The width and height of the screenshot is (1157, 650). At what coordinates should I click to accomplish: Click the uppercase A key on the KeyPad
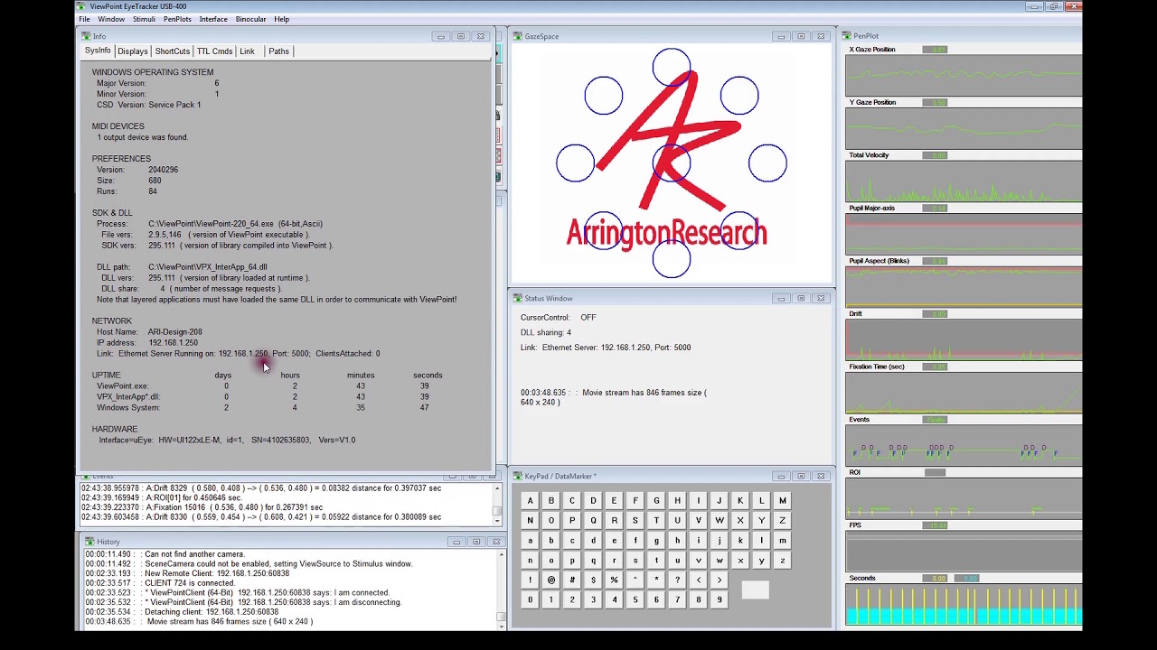[x=530, y=500]
